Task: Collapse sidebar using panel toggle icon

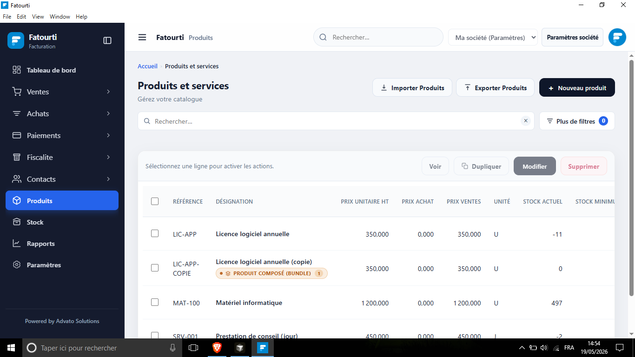Action: (107, 40)
